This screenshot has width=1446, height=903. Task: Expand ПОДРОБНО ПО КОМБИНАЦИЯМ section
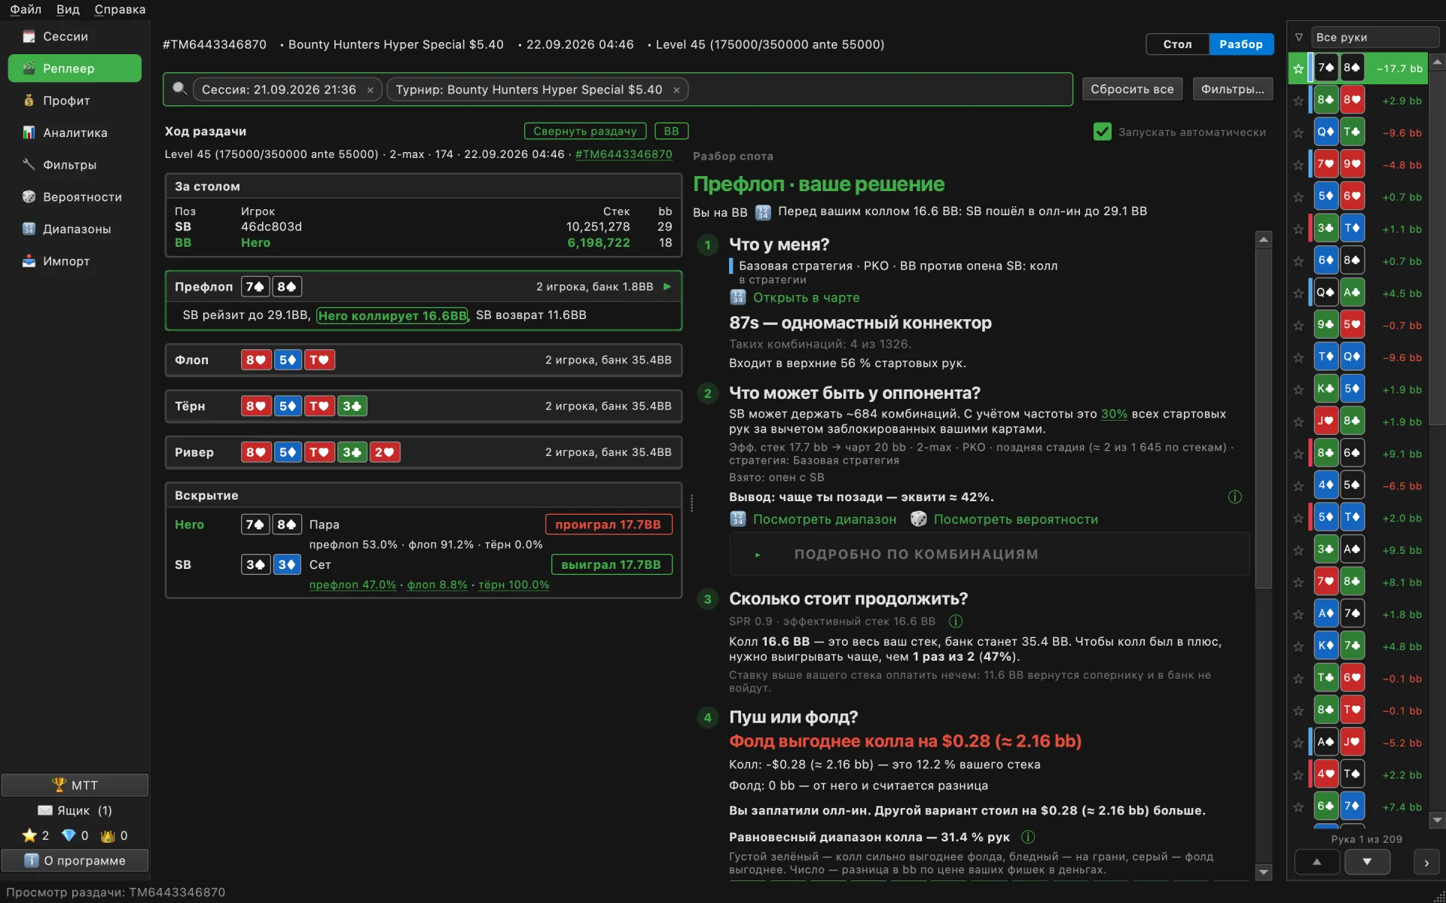[989, 555]
